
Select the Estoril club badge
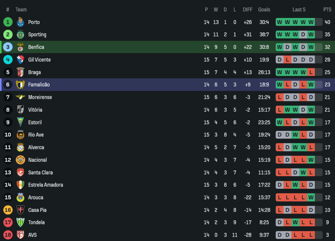tap(20, 122)
